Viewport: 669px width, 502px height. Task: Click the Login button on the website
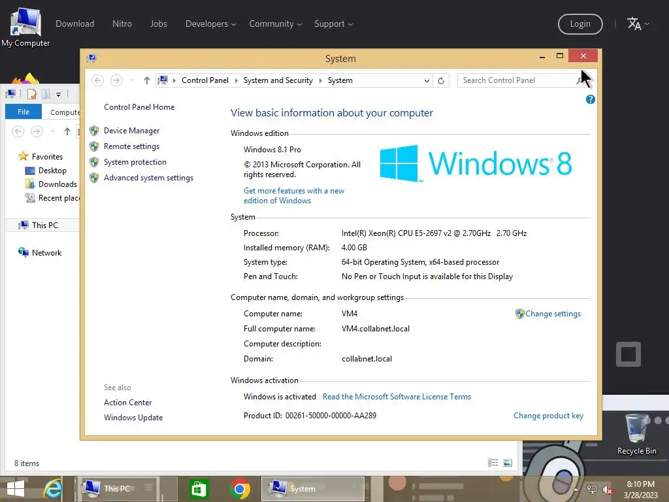580,24
